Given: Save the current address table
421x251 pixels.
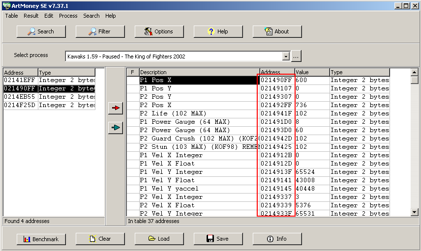Looking at the screenshot, I should 218,239.
